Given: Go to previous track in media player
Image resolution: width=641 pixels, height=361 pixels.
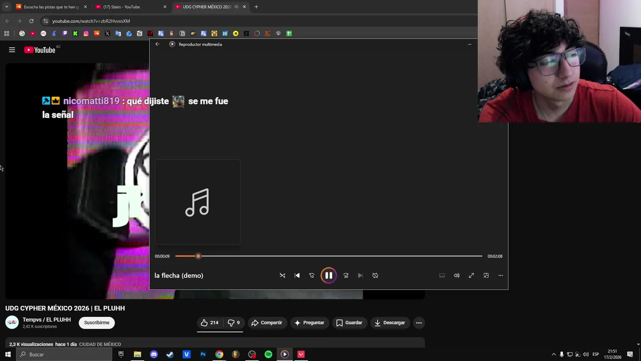Looking at the screenshot, I should pyautogui.click(x=297, y=275).
